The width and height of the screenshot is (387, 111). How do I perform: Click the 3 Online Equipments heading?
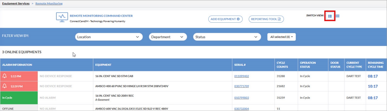click(22, 52)
